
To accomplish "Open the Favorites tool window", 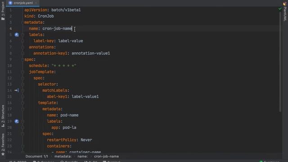I will coord(3,144).
